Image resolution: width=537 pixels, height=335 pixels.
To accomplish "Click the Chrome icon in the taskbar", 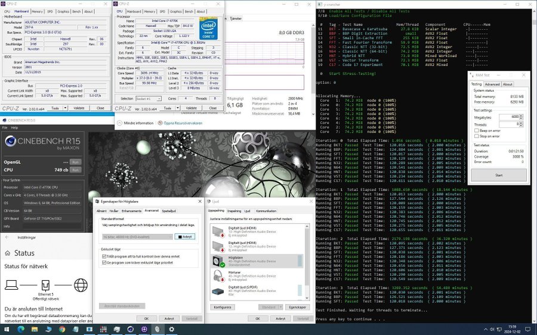I will tap(61, 329).
